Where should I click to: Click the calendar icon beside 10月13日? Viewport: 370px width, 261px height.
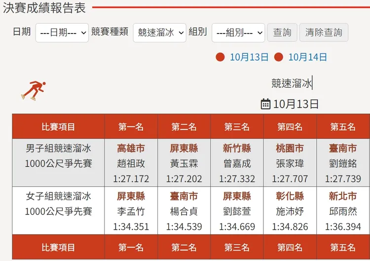tap(265, 104)
